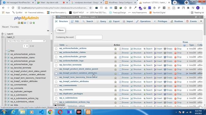The image size is (206, 115).
Task: Check the wp_actionscheduler_logs row checkbox
Action: coord(56,61)
